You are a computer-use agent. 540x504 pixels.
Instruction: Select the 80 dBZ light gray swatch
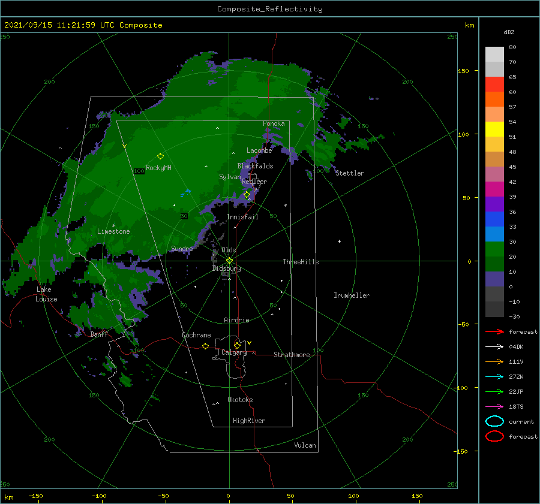(494, 54)
